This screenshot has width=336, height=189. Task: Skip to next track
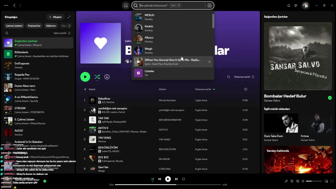(176, 179)
